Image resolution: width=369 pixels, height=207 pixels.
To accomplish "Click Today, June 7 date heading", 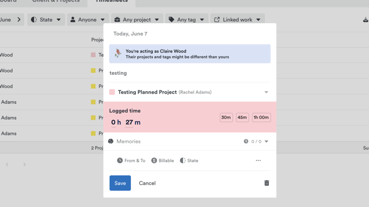I will pos(130,34).
